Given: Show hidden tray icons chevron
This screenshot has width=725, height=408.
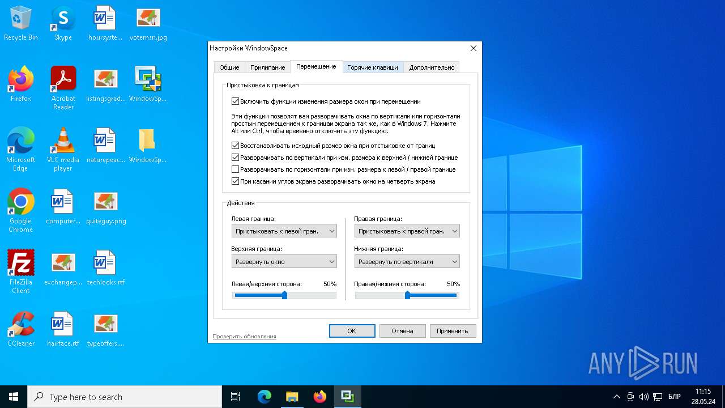Looking at the screenshot, I should pyautogui.click(x=617, y=397).
